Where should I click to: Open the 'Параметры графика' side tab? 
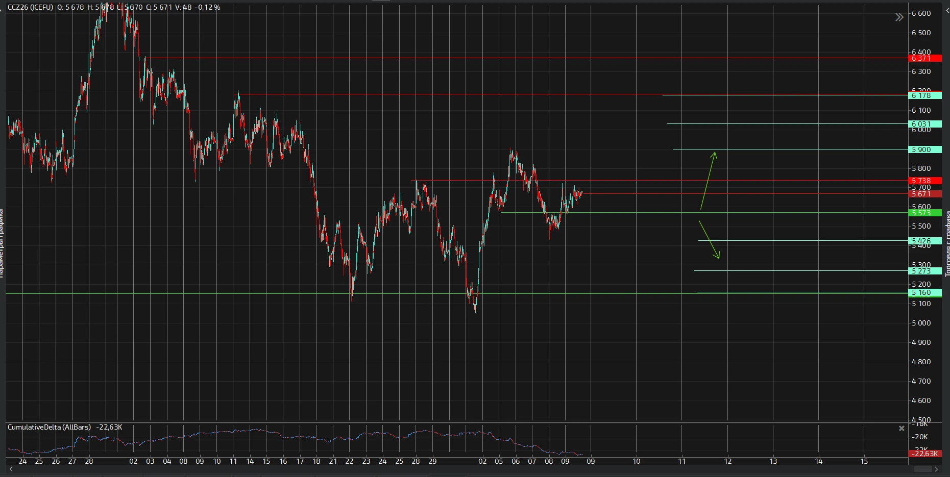pos(2,243)
